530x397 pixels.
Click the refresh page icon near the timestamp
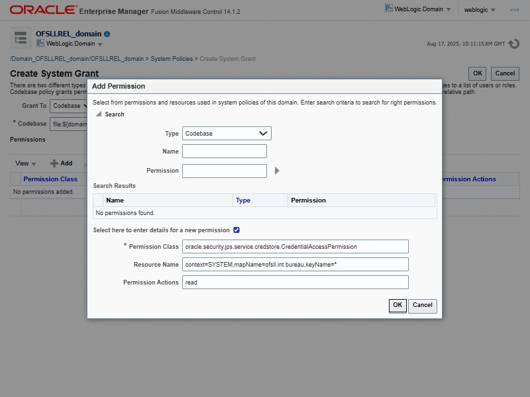coord(514,44)
